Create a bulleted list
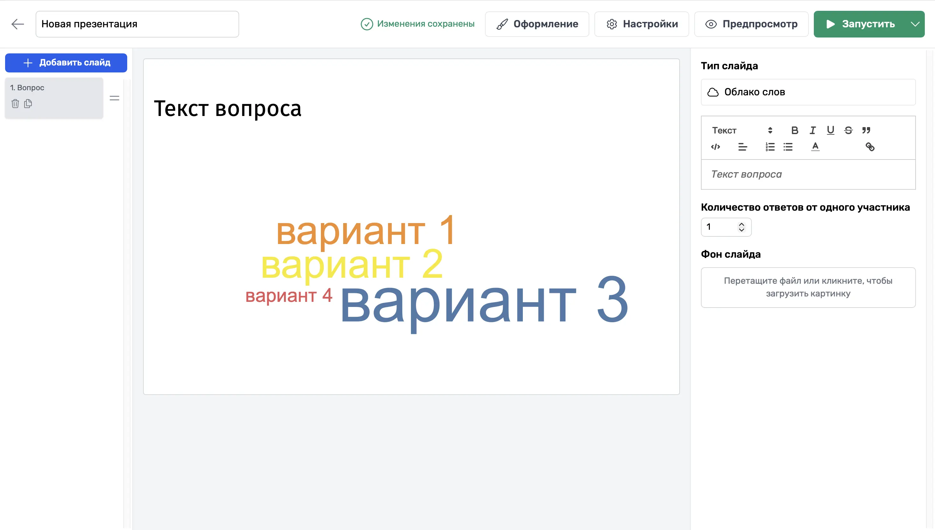 click(x=788, y=147)
